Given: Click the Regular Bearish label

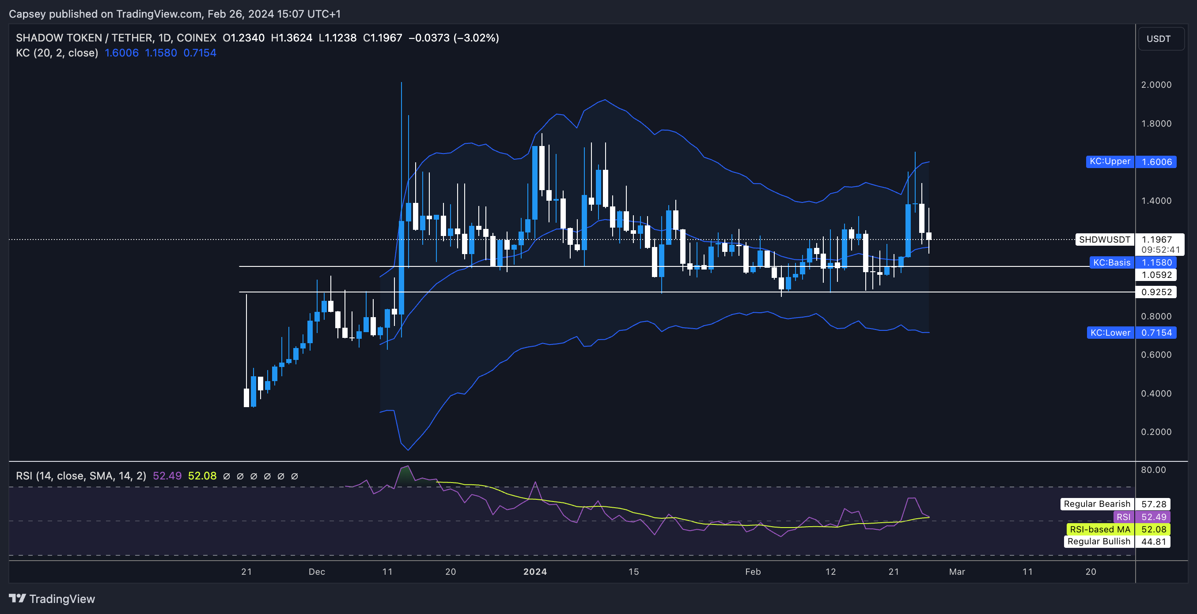Looking at the screenshot, I should (x=1097, y=504).
